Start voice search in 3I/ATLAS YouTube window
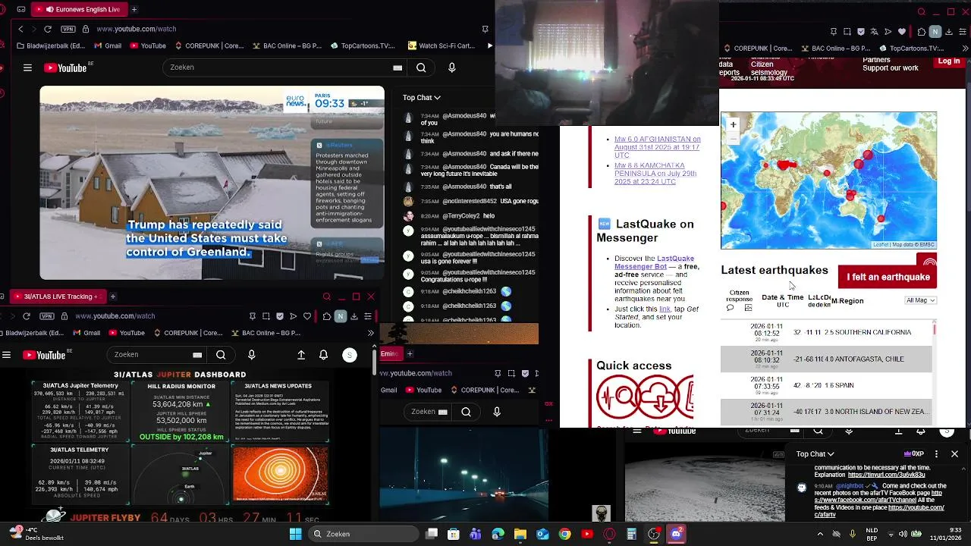This screenshot has height=546, width=971. click(x=252, y=355)
